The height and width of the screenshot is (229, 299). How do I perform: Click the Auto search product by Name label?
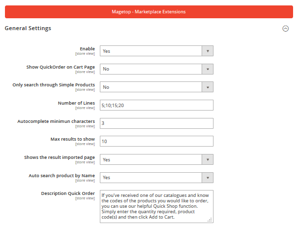pyautogui.click(x=62, y=175)
